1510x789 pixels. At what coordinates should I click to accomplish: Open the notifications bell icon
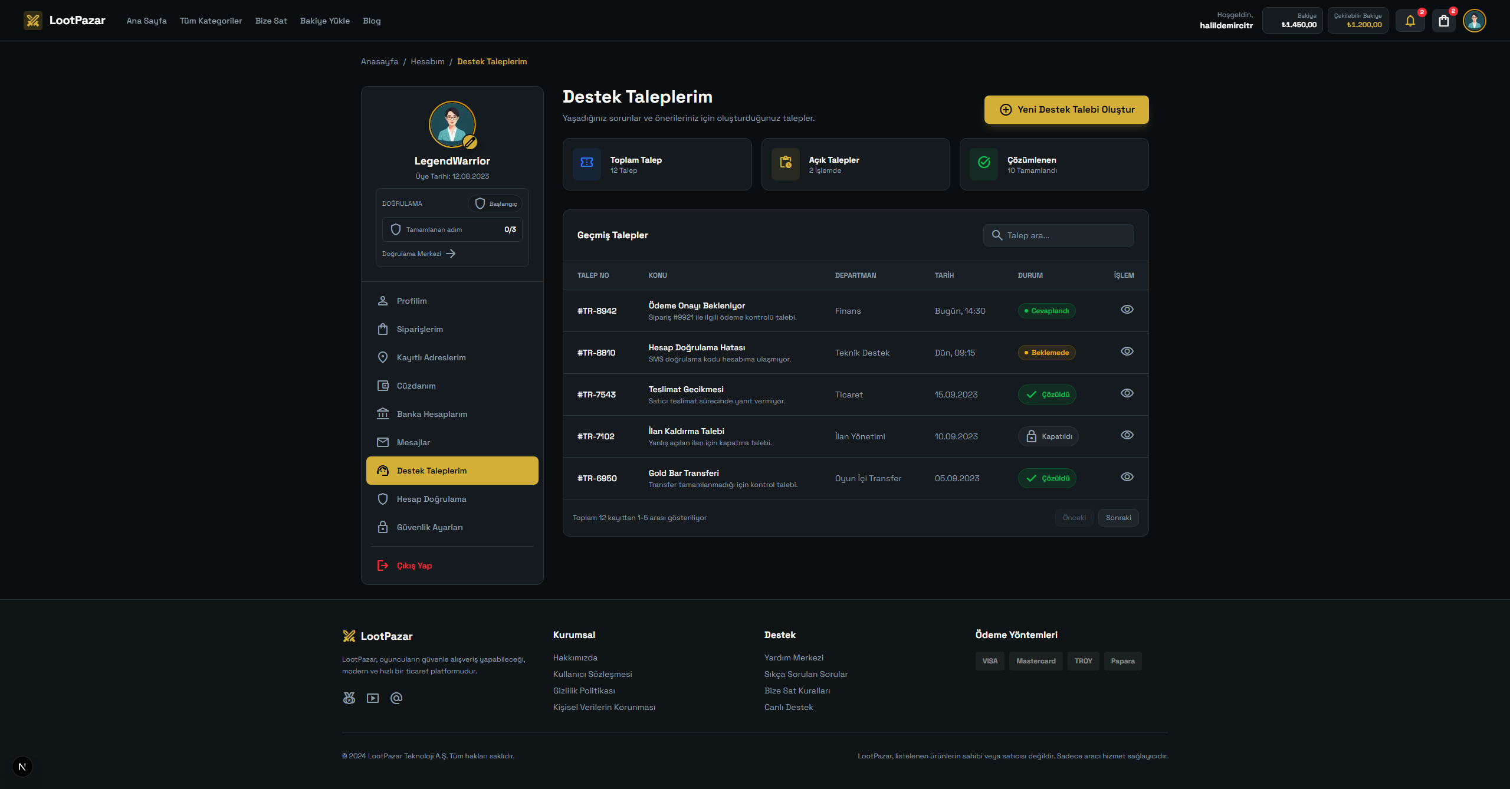click(1410, 21)
